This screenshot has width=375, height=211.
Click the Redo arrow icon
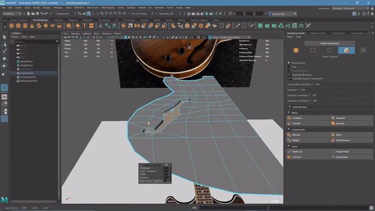[46, 13]
